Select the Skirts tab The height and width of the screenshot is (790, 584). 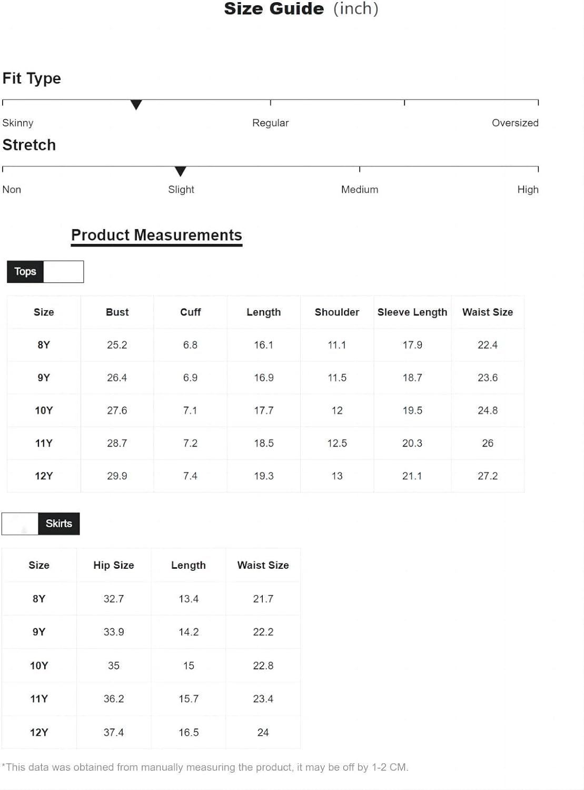click(x=58, y=524)
